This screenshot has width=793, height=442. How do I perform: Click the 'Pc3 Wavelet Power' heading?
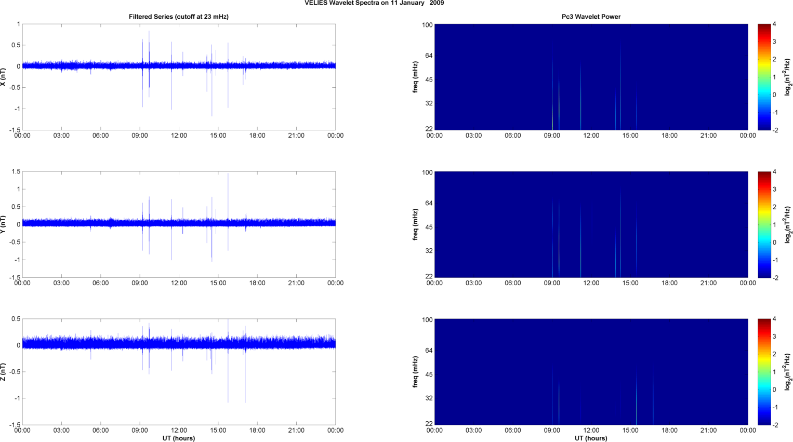point(591,17)
